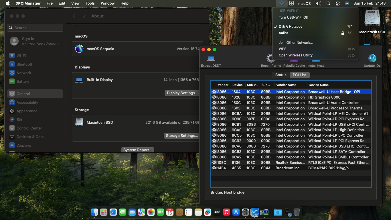The image size is (391, 220).
Task: Select the Wildcat Point-LP LPC Controller row
Action: click(x=291, y=135)
